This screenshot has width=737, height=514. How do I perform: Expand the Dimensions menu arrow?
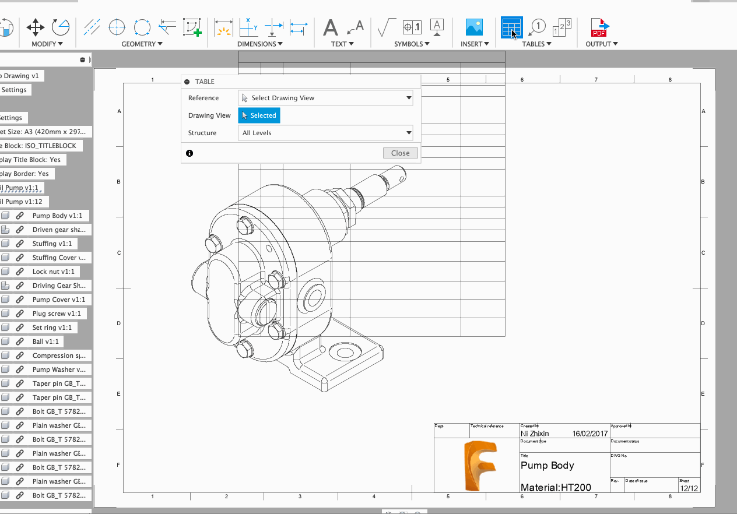pos(279,44)
